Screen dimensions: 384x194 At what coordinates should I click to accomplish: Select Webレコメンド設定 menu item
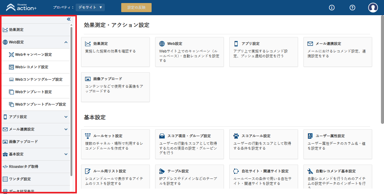(36, 67)
